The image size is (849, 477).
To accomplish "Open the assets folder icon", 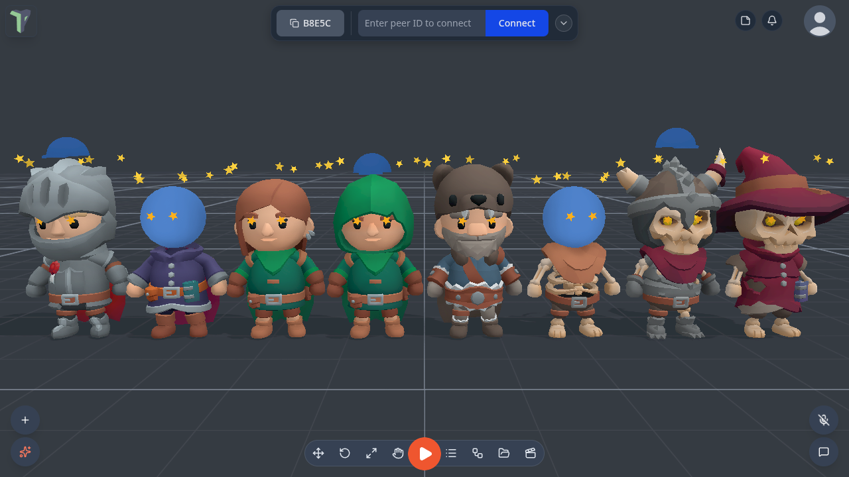I will pos(504,453).
